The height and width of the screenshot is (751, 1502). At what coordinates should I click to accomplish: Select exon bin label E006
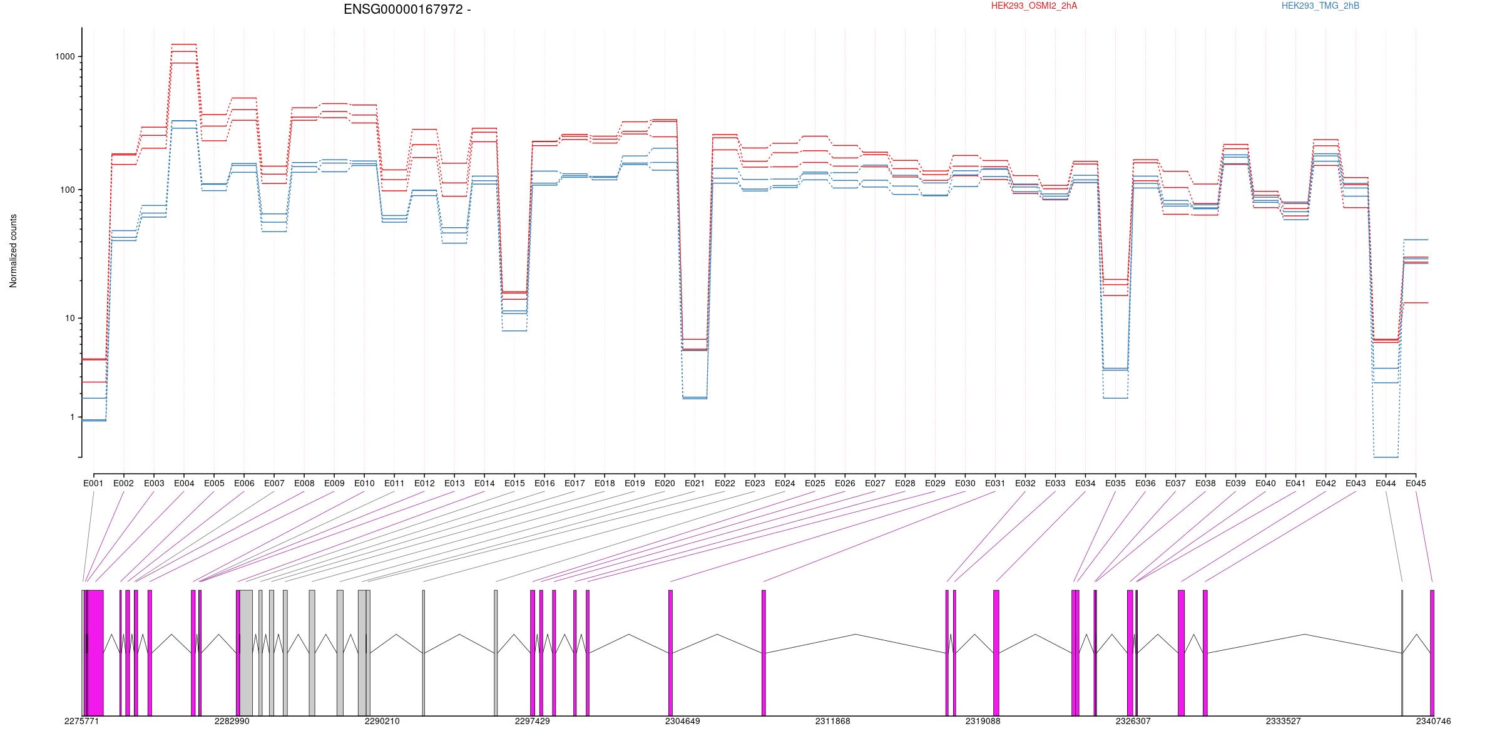(x=243, y=483)
